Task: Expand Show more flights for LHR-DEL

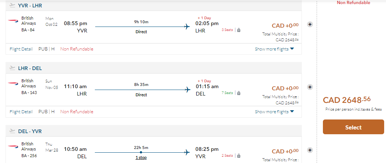Action: tap(274, 112)
